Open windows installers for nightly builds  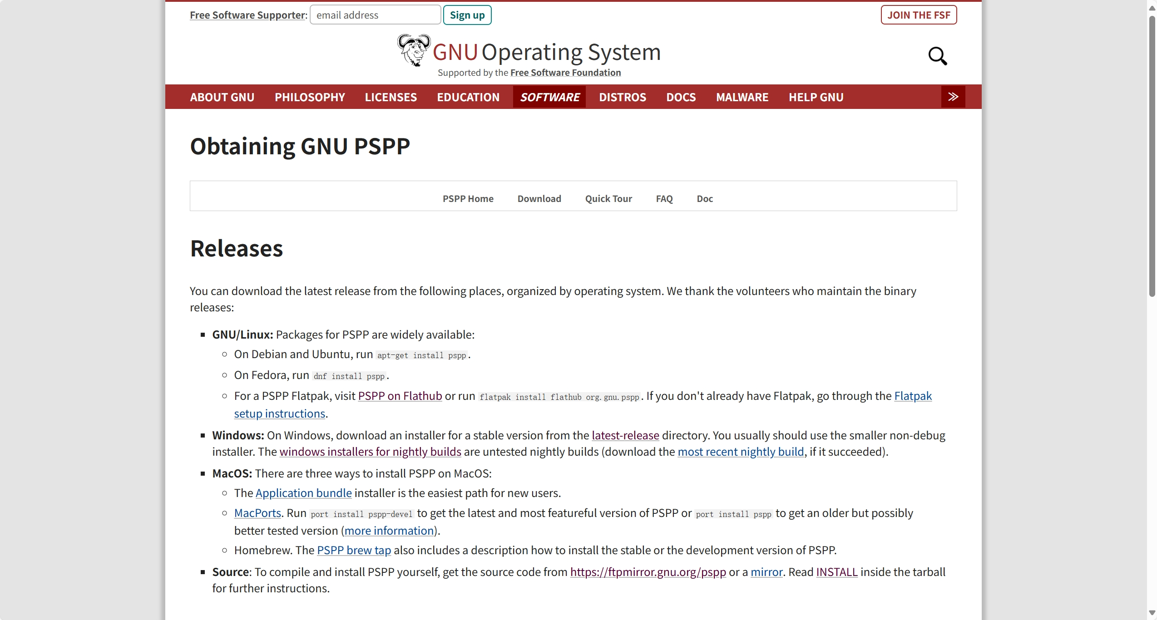pos(370,452)
